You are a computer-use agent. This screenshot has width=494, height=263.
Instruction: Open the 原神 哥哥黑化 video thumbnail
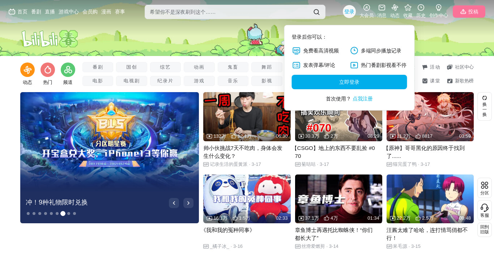[430, 117]
